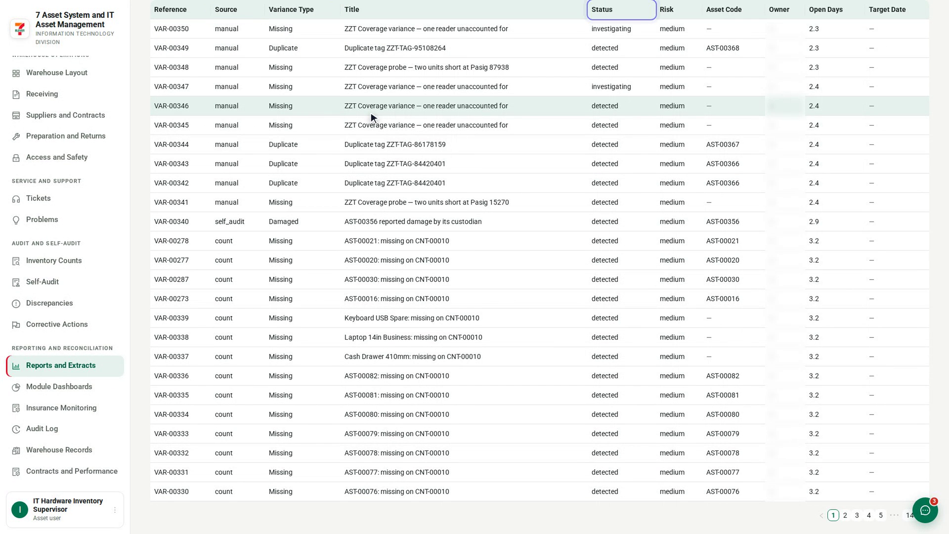Image resolution: width=949 pixels, height=534 pixels.
Task: Click Reports and Extracts chart icon
Action: point(16,366)
